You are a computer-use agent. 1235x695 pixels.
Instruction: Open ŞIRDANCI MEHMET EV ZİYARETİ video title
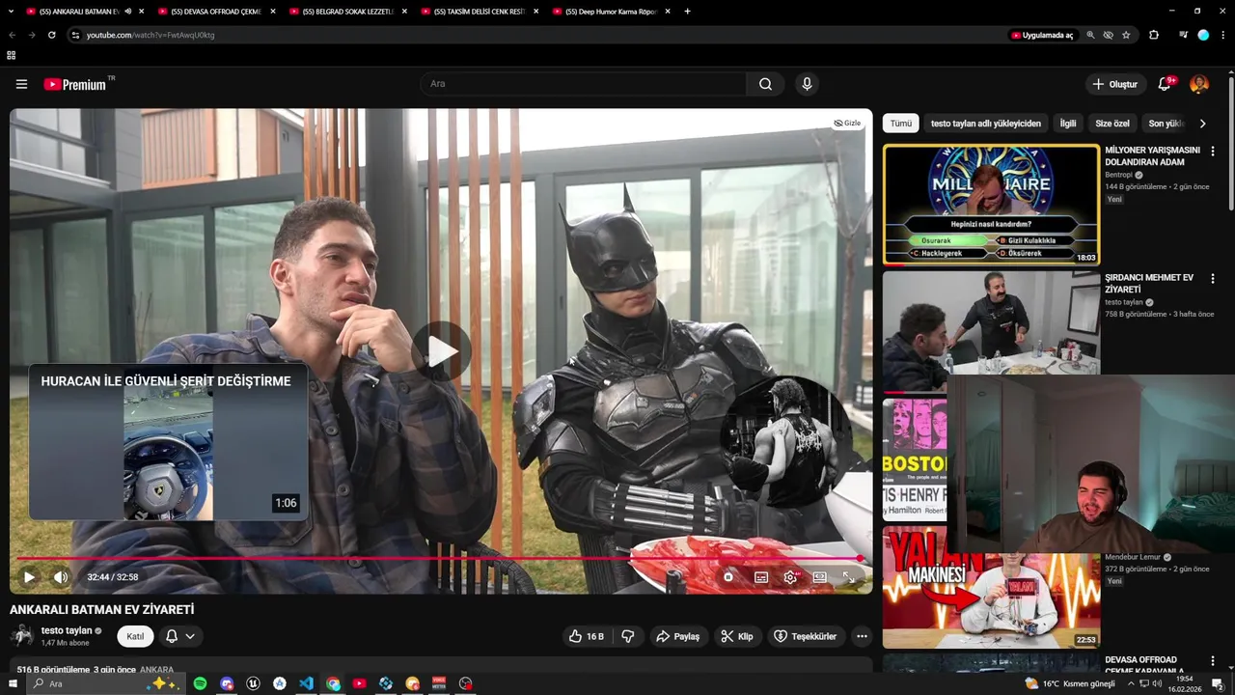pos(1149,283)
